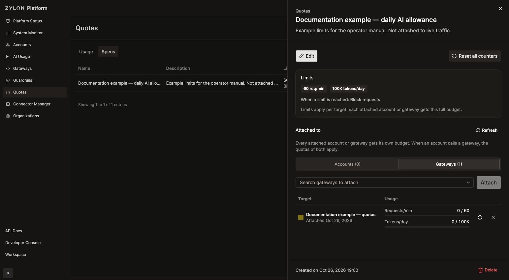Viewport: 509px width, 280px height.
Task: Click the Tokens/day usage progress bar
Action: click(x=427, y=227)
